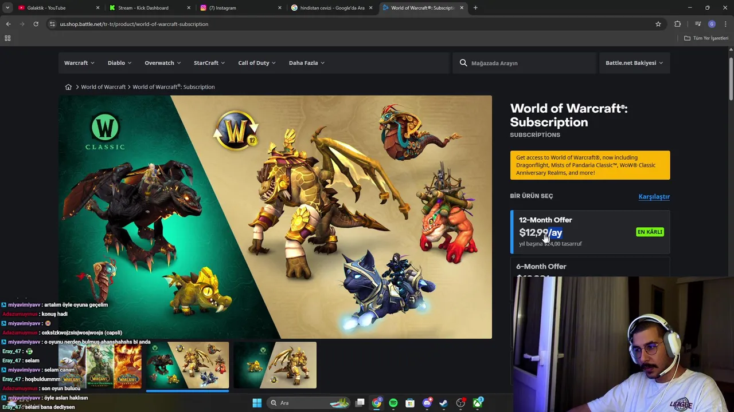
Task: Open the apps grid in bookmarks bar
Action: (7, 38)
